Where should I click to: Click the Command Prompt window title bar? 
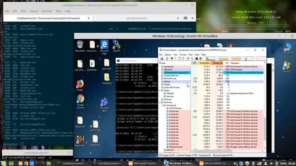[x=137, y=60]
